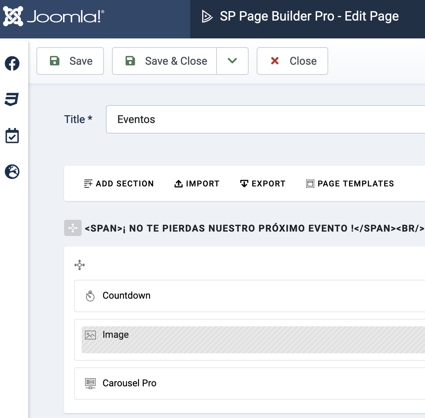Click the CSS3 sidebar icon
Image resolution: width=425 pixels, height=418 pixels.
click(12, 99)
